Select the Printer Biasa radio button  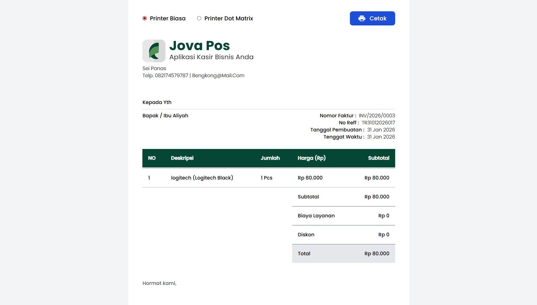tap(145, 18)
